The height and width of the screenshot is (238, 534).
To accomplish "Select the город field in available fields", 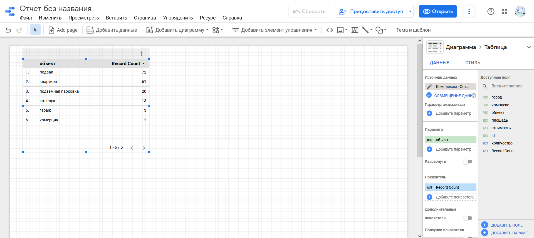I will coord(497,97).
